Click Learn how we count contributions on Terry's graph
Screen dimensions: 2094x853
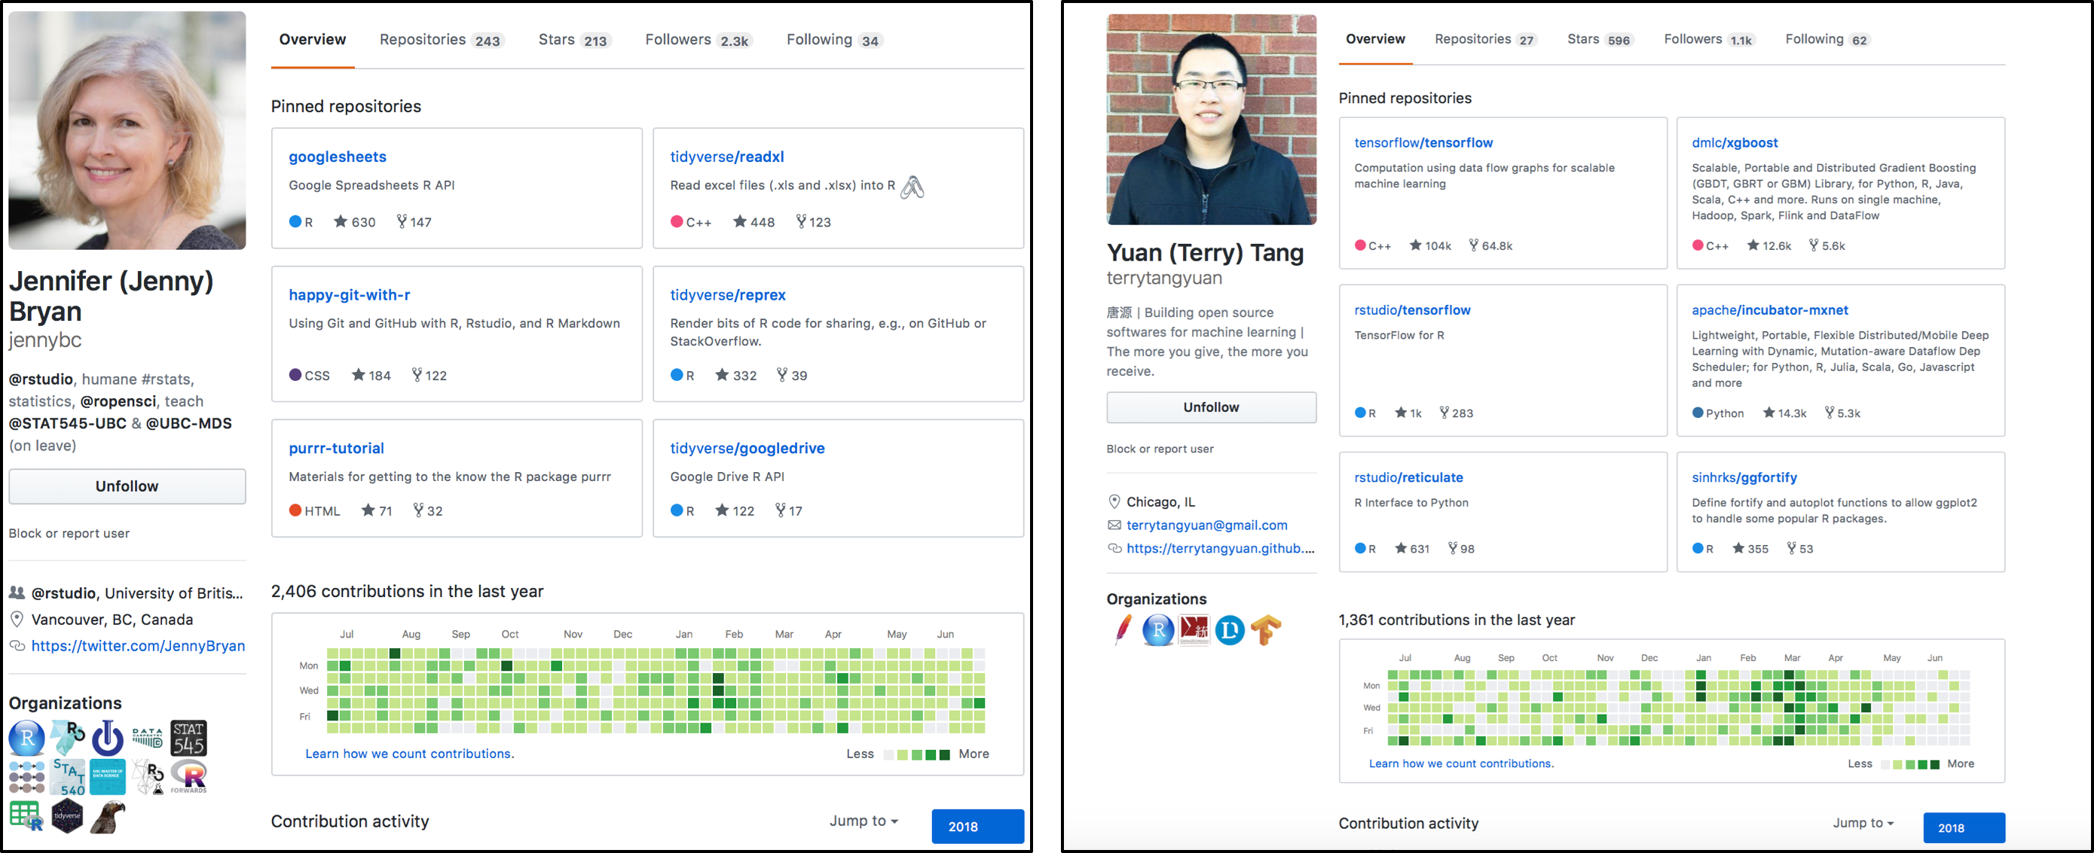click(1461, 763)
